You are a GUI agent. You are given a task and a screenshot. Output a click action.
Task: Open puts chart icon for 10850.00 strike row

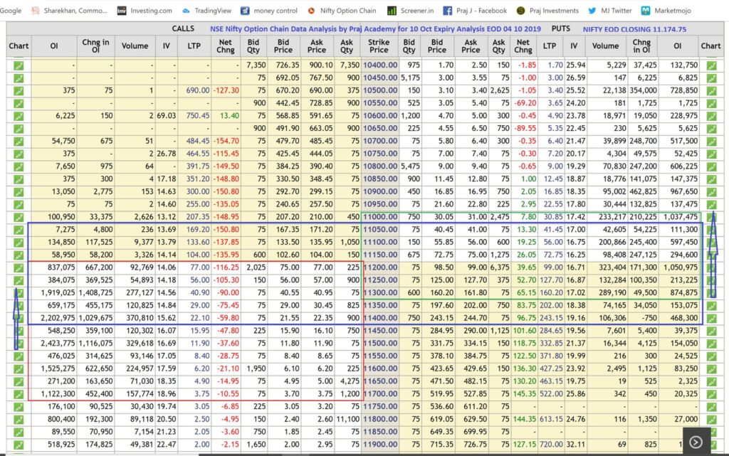[x=711, y=179]
